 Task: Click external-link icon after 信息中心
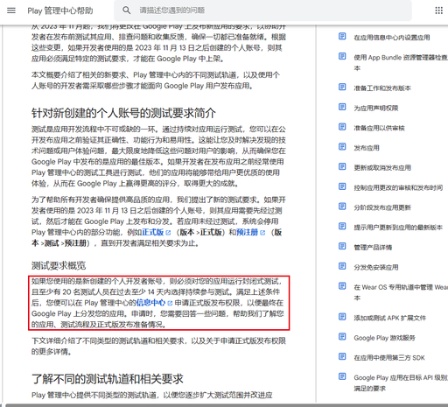click(x=170, y=303)
